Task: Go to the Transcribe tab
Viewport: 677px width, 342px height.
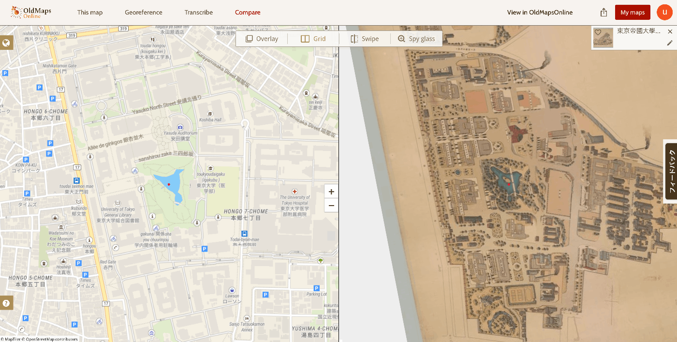Action: 199,13
